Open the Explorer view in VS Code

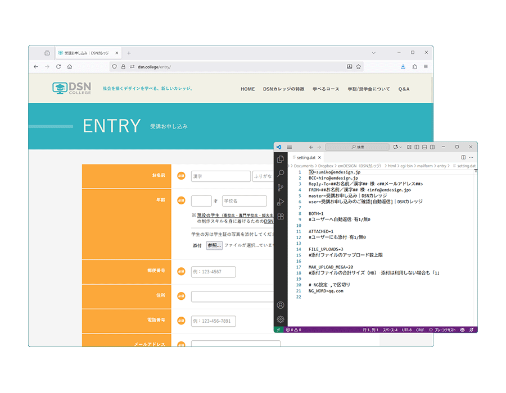pos(281,159)
